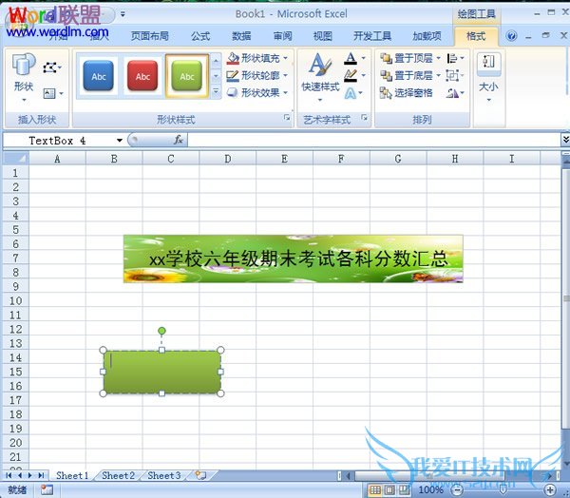The image size is (570, 498).
Task: Go to last sheet navigation arrow
Action: (x=41, y=475)
